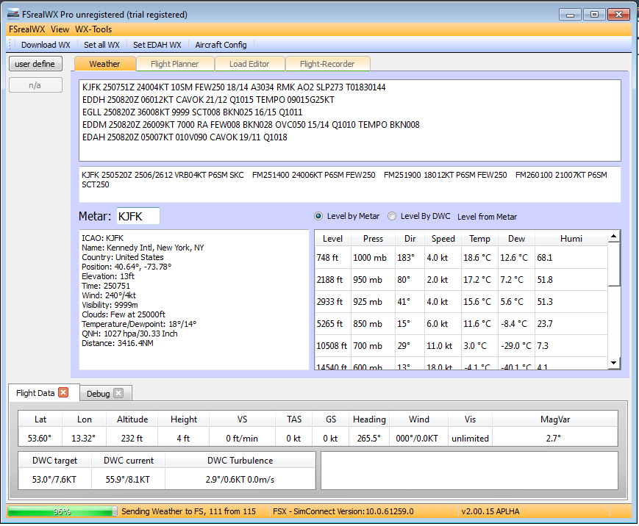Click the FSrealWX title bar app icon
The width and height of the screenshot is (639, 526).
[13, 14]
